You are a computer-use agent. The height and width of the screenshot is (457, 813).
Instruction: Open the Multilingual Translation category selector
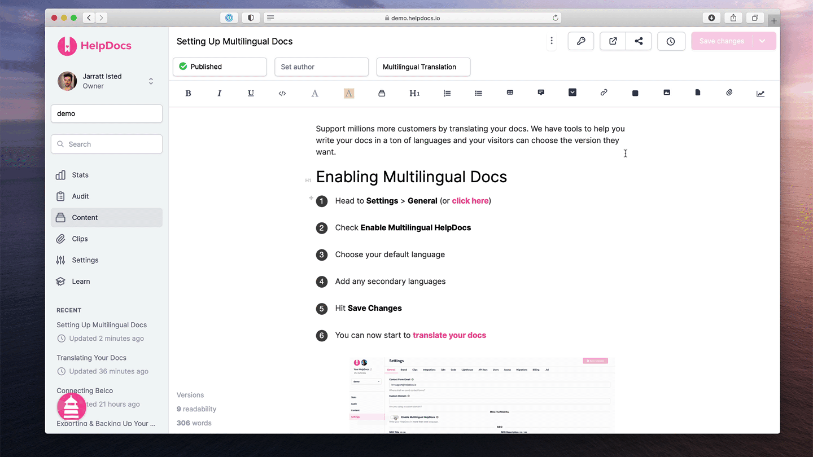(x=423, y=67)
